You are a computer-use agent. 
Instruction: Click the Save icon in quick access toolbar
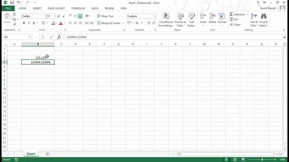(12, 3)
